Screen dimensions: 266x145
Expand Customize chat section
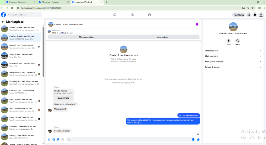233,51
